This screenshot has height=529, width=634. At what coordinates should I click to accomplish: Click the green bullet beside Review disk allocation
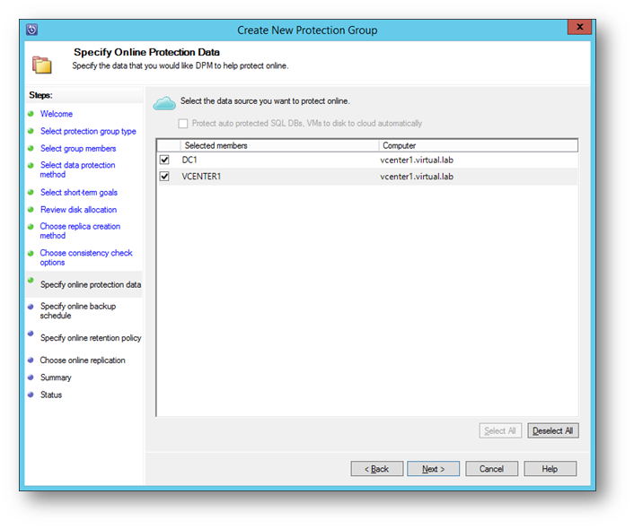click(x=31, y=209)
